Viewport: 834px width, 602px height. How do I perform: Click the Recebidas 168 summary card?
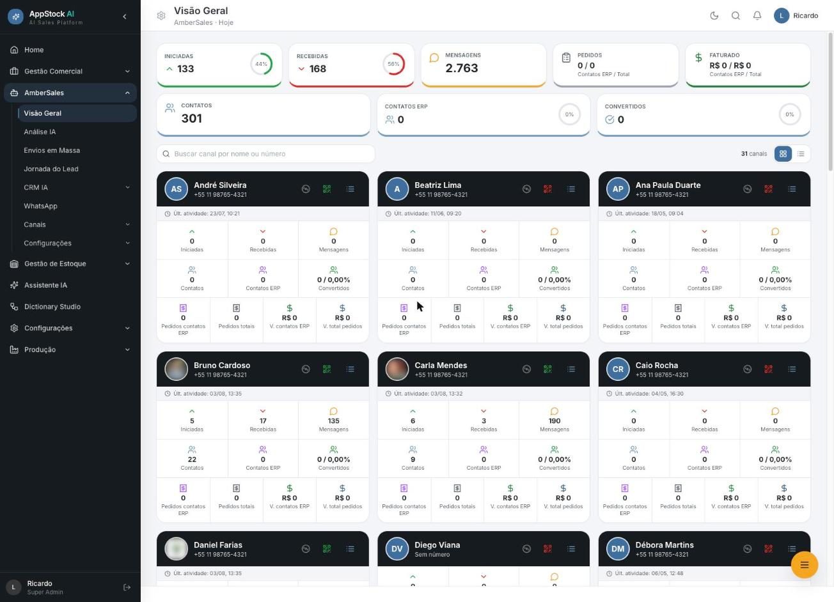(352, 65)
